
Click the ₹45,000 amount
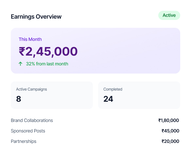click(x=170, y=131)
